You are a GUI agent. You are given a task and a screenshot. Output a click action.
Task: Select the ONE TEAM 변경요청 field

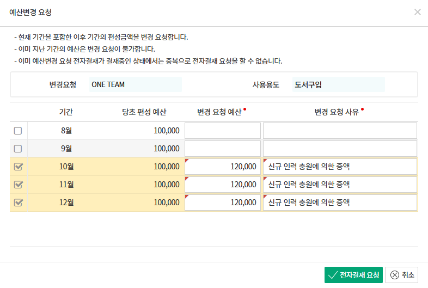(135, 84)
